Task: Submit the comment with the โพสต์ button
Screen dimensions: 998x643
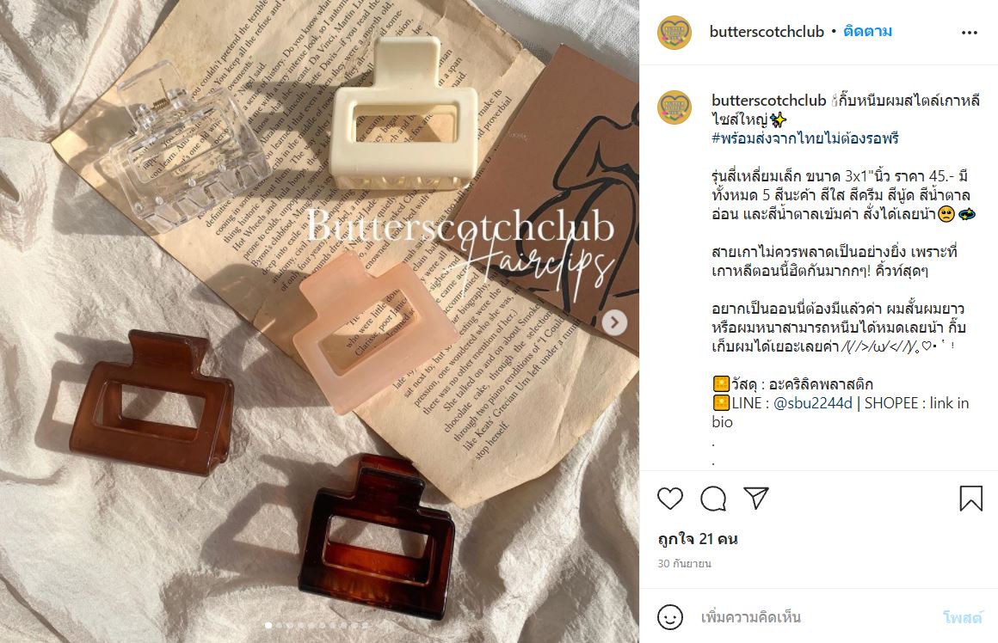Action: 963,617
